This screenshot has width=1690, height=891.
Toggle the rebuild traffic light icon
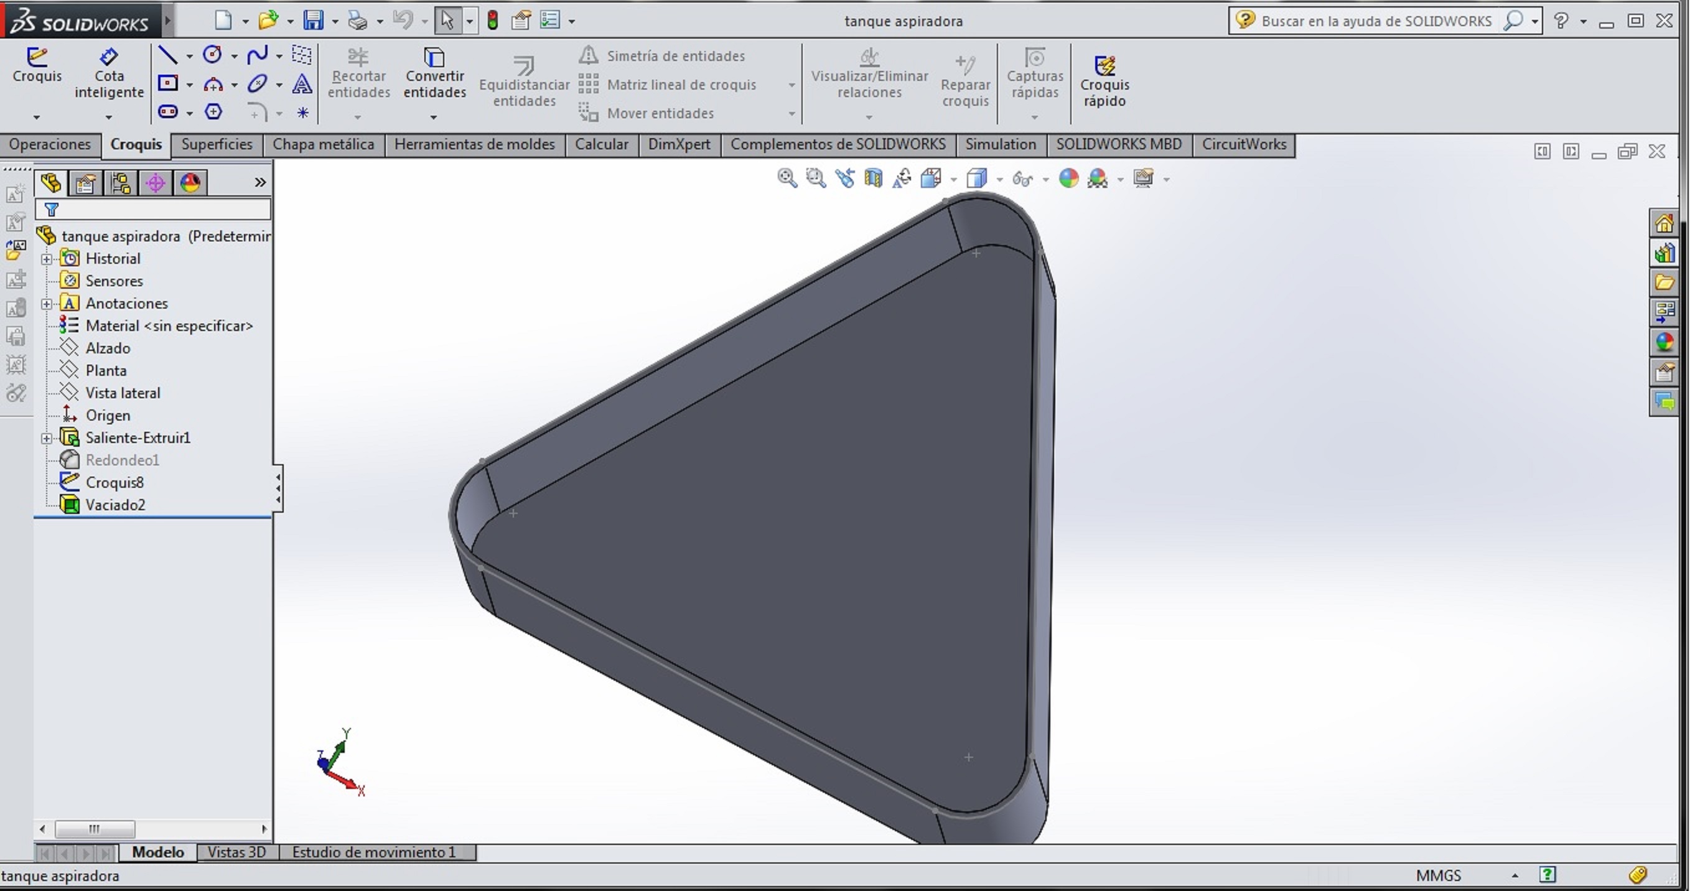(492, 21)
